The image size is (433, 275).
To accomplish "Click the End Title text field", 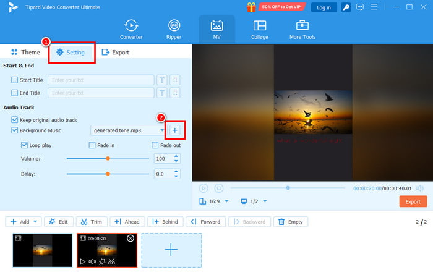I will [101, 93].
